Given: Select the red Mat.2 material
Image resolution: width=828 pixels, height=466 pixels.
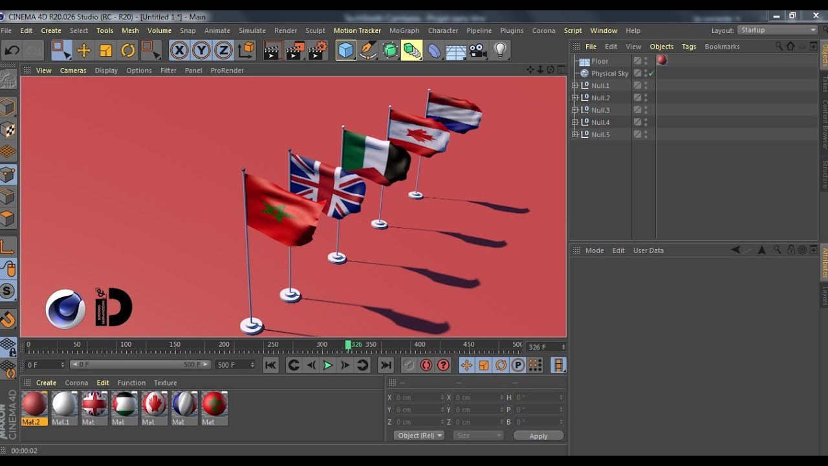Looking at the screenshot, I should 34,408.
